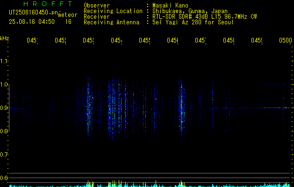Click the kHz axis unit label
This screenshot has width=294, height=187.
5,38
